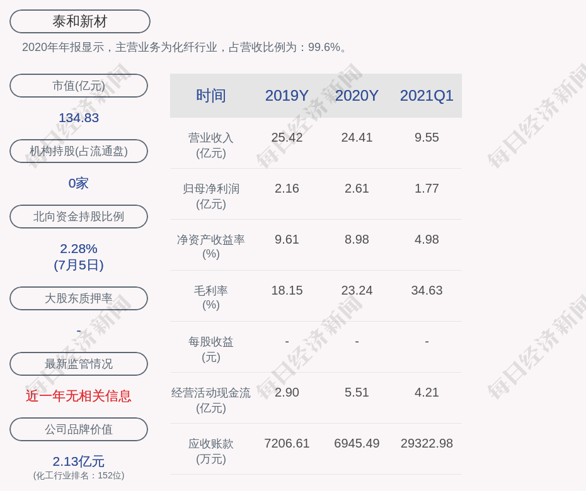Select the 经营活动现金流(亿元) row label

click(210, 400)
